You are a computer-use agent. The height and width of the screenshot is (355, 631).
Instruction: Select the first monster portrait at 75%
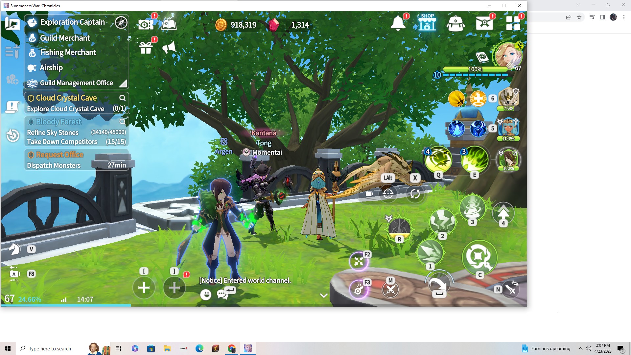point(508,98)
